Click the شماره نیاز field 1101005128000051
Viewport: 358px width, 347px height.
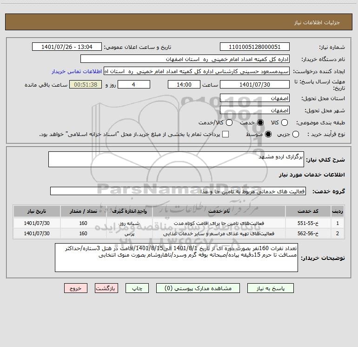[255, 47]
